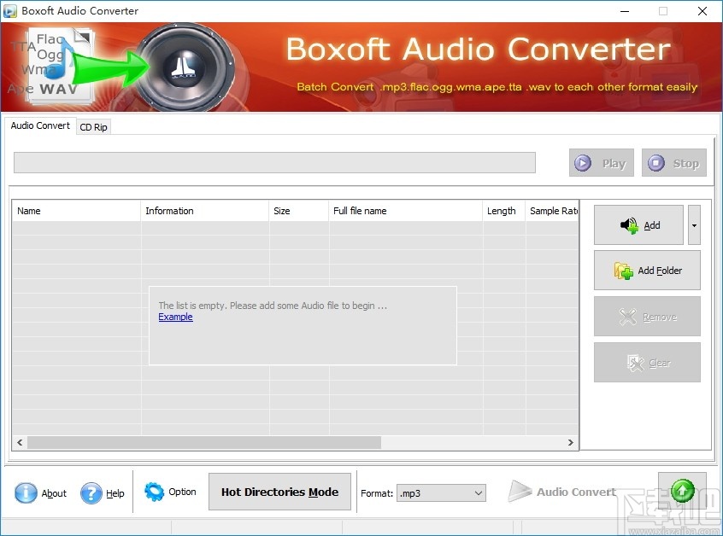Image resolution: width=723 pixels, height=536 pixels.
Task: Click the Remove icon button
Action: click(x=629, y=317)
